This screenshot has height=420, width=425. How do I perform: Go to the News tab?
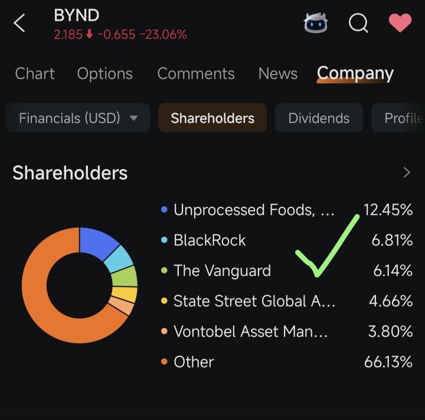[x=278, y=73]
